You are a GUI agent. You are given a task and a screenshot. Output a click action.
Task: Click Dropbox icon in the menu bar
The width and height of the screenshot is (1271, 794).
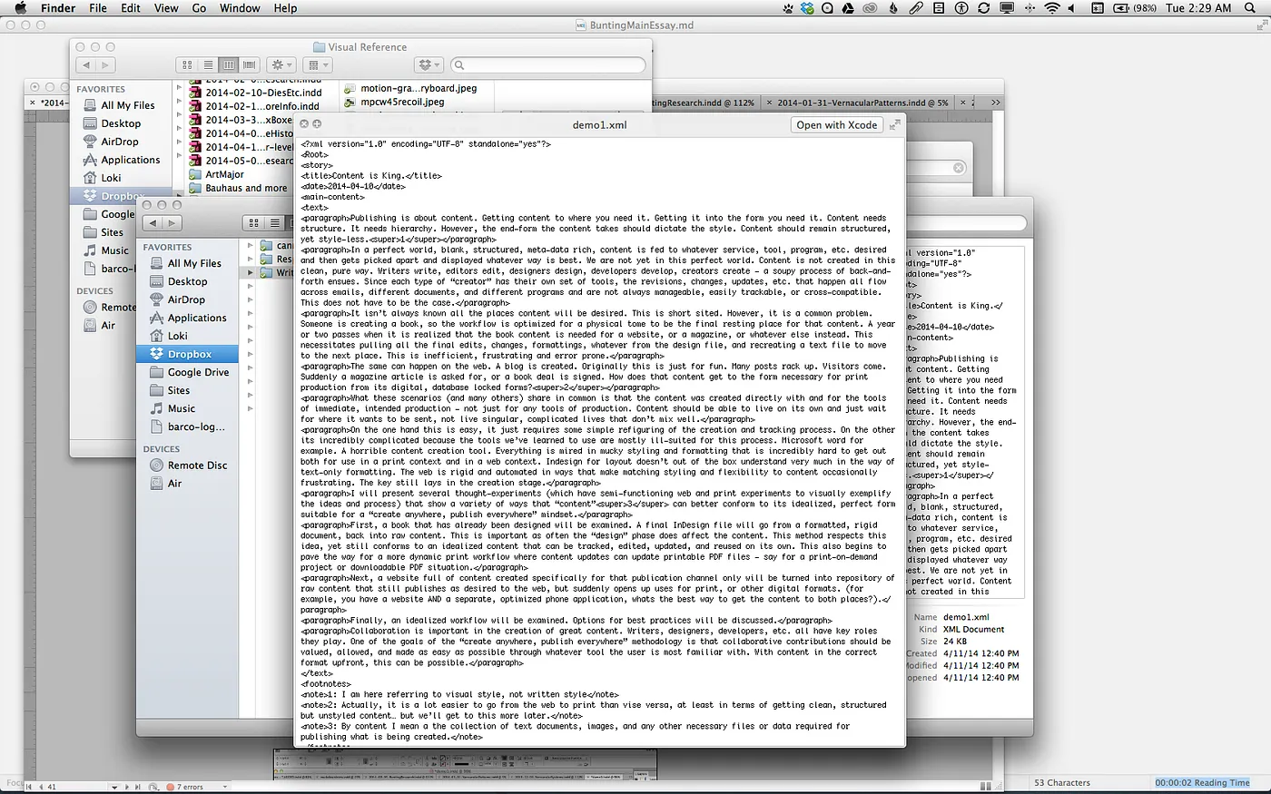coord(807,8)
